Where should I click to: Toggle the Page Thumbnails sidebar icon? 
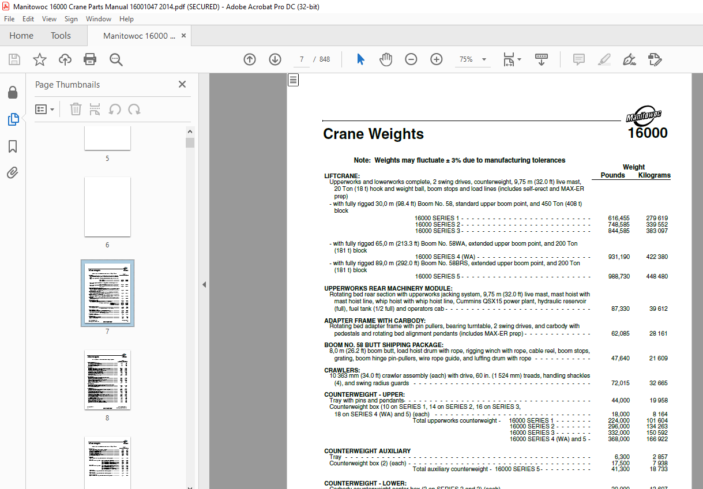[13, 119]
